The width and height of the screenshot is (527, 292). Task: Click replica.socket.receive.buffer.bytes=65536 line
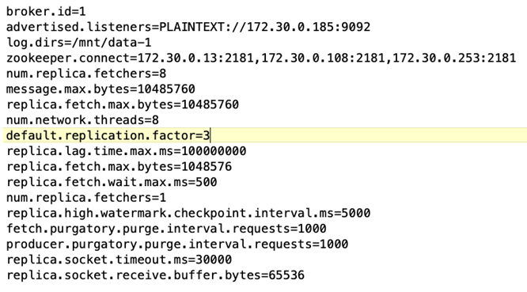point(155,275)
